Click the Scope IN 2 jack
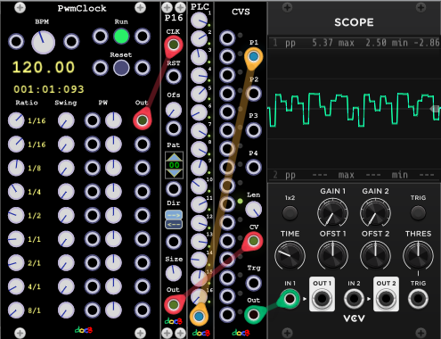The image size is (441, 339). pyautogui.click(x=354, y=298)
